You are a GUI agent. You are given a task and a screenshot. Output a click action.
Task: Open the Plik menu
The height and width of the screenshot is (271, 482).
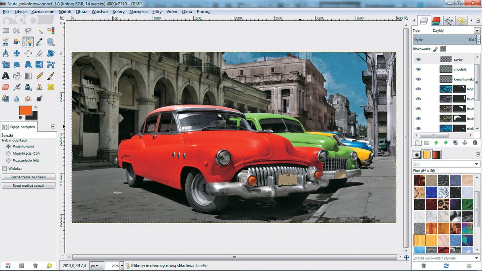(6, 12)
